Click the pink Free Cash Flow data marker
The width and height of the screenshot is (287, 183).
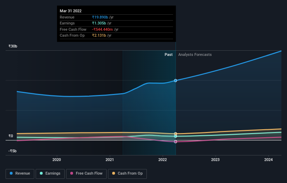[x=175, y=142]
